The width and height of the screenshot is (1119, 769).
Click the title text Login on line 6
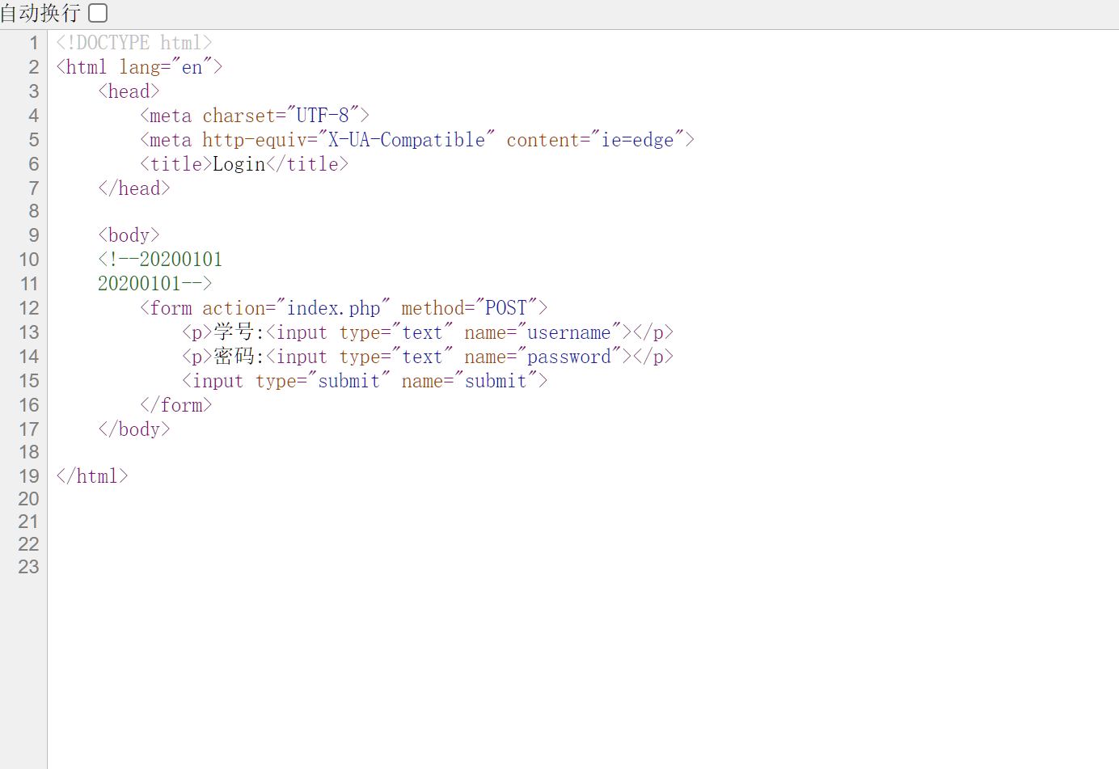(238, 163)
